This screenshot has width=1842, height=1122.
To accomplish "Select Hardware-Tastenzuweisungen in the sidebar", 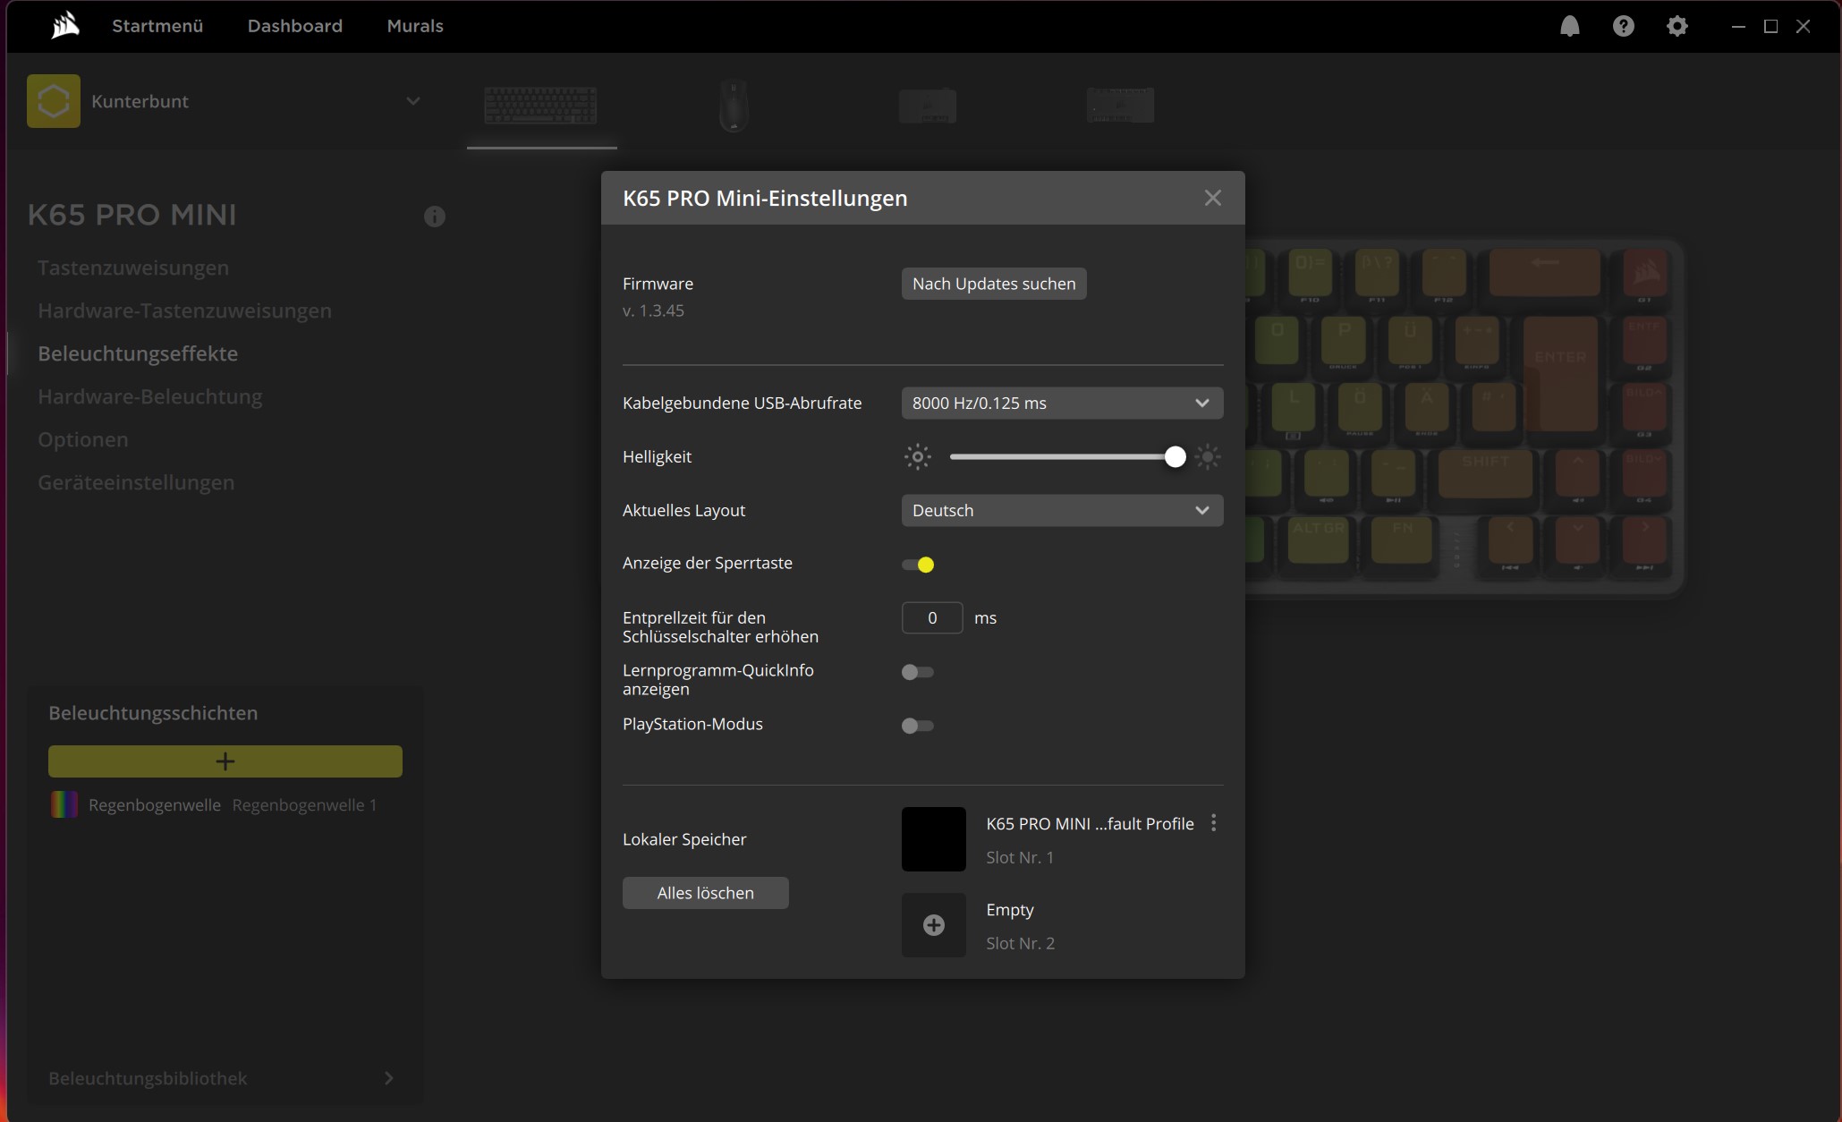I will tap(184, 310).
